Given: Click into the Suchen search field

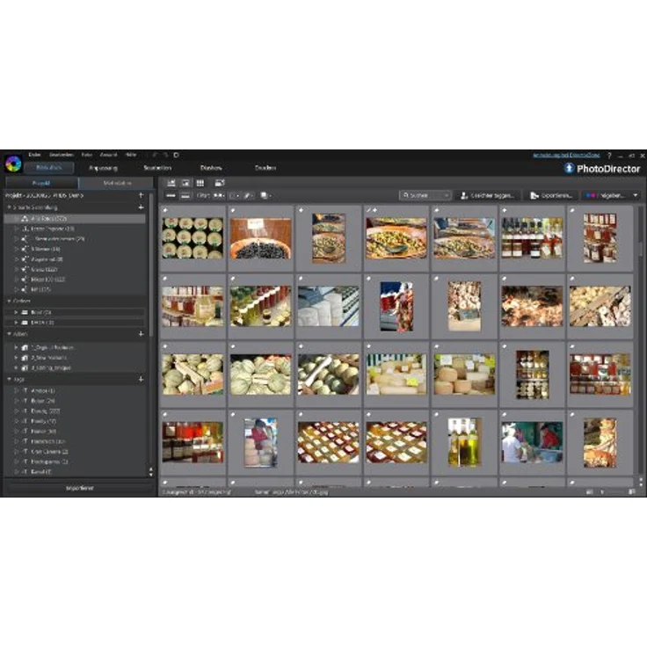Looking at the screenshot, I should point(425,195).
